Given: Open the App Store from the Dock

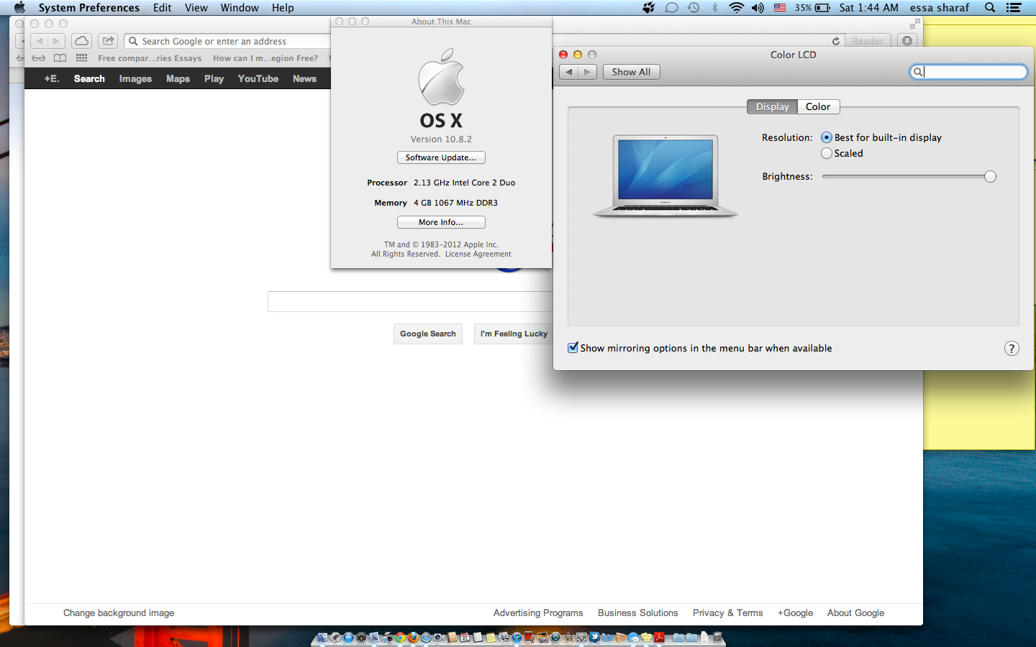Looking at the screenshot, I should tap(348, 637).
